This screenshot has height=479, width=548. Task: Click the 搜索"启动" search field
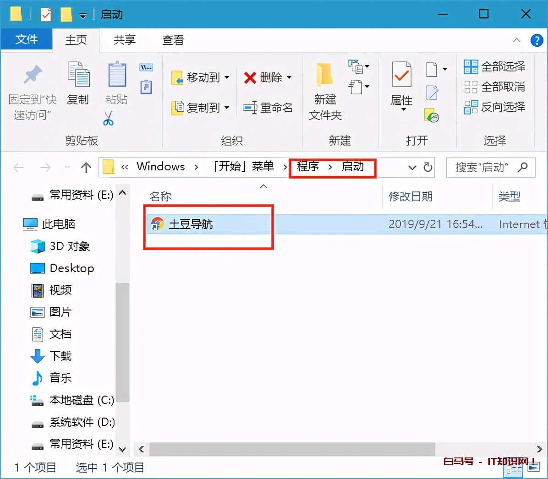pyautogui.click(x=486, y=167)
